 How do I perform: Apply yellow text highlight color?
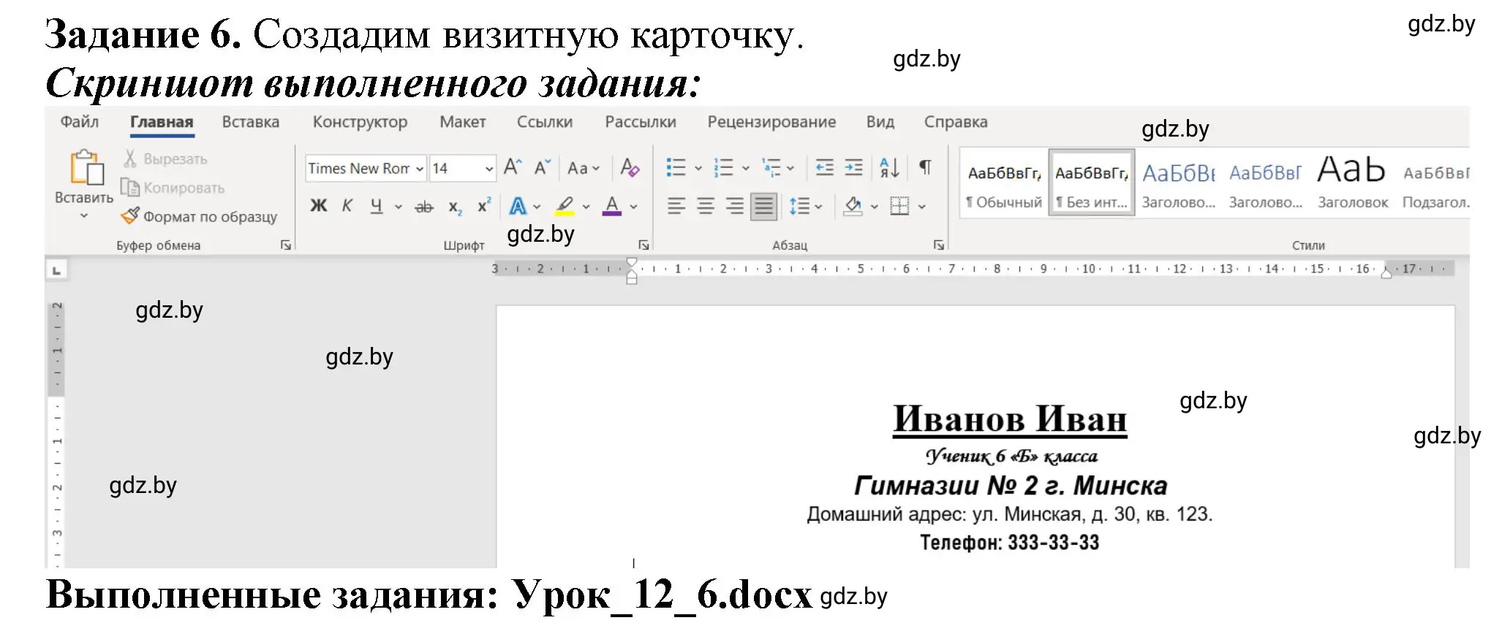click(x=565, y=207)
